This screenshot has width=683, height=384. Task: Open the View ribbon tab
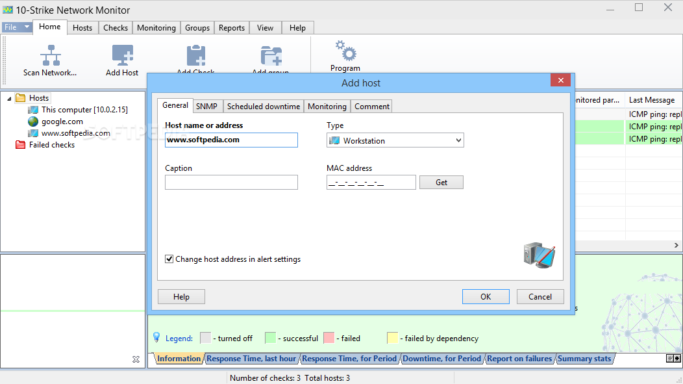[x=265, y=27]
